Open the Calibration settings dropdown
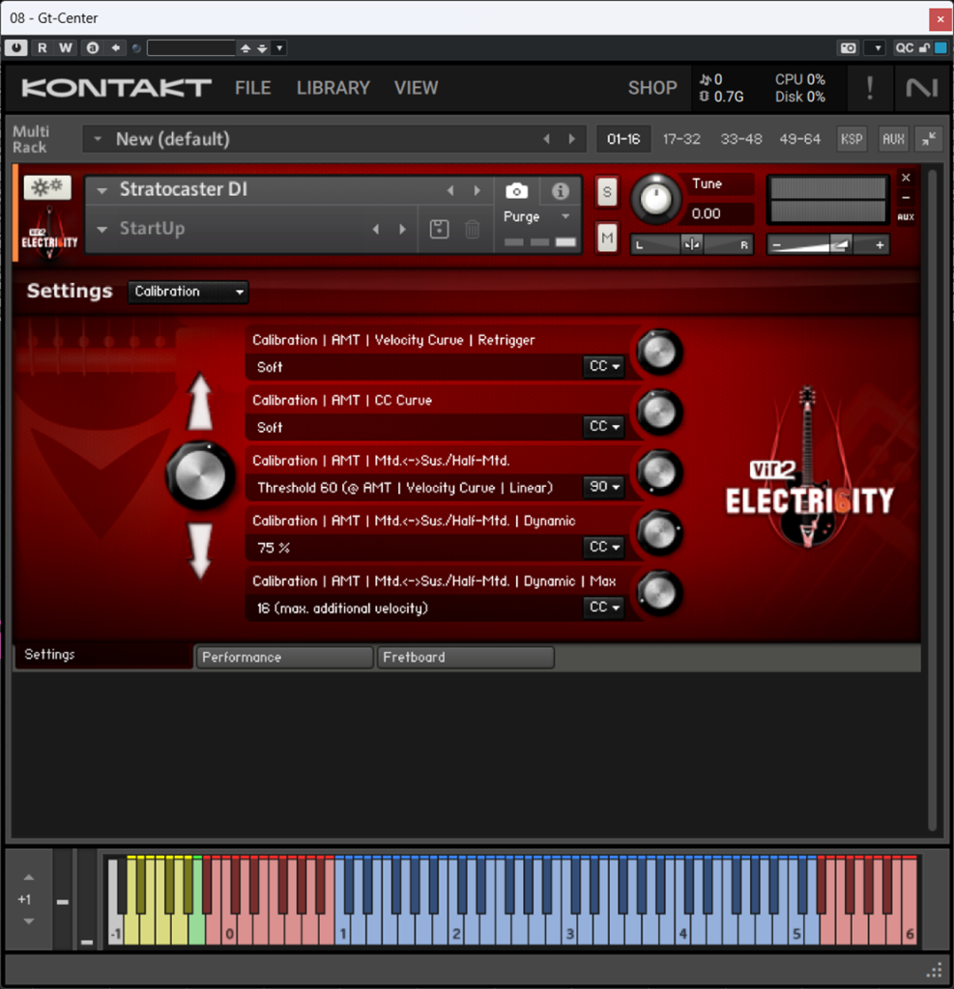Image resolution: width=954 pixels, height=989 pixels. coord(188,292)
